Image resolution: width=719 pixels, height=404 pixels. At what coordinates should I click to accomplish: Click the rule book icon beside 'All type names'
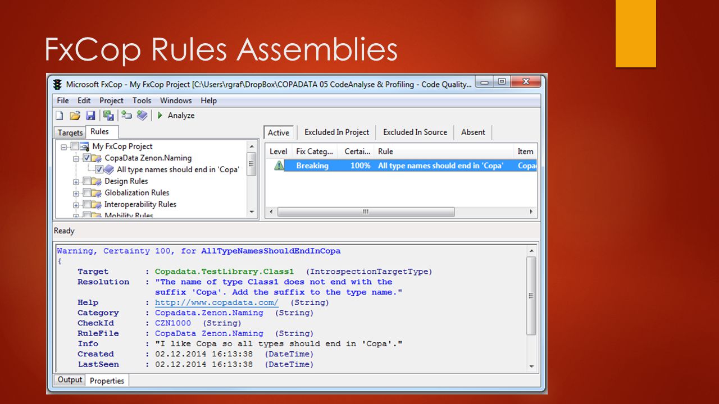[x=110, y=169]
